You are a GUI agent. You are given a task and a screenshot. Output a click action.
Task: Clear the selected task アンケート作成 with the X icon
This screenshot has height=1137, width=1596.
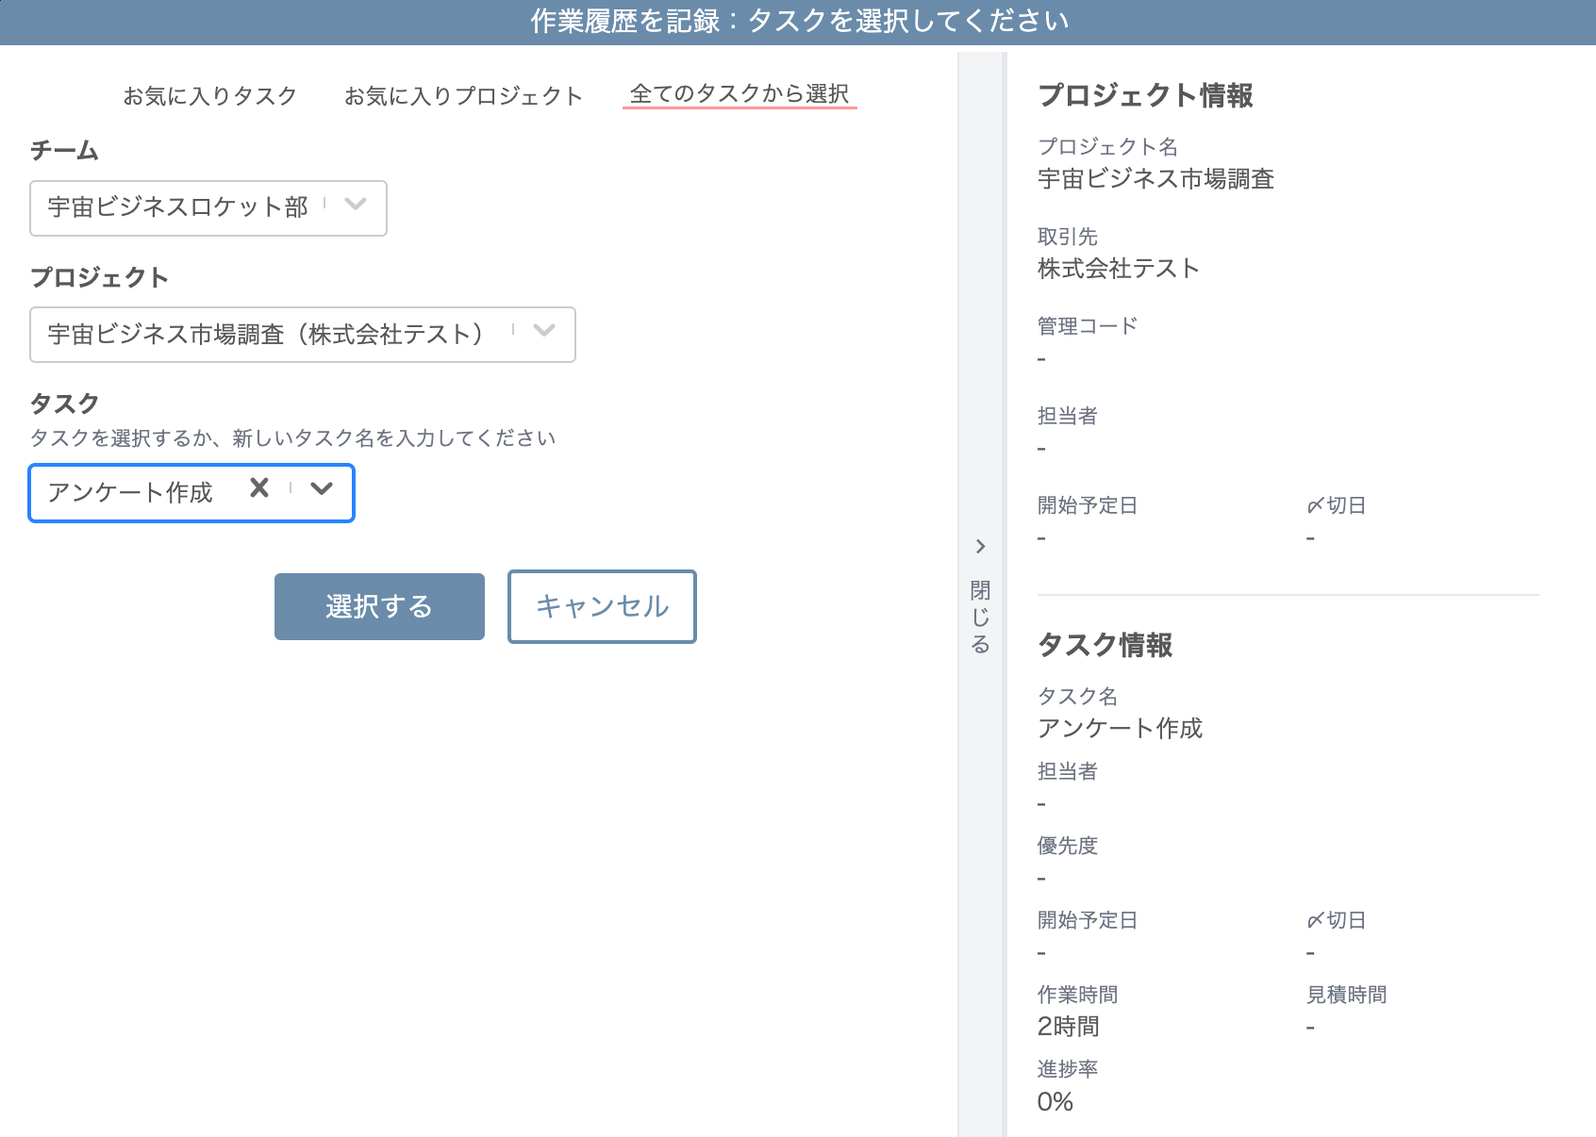click(258, 488)
